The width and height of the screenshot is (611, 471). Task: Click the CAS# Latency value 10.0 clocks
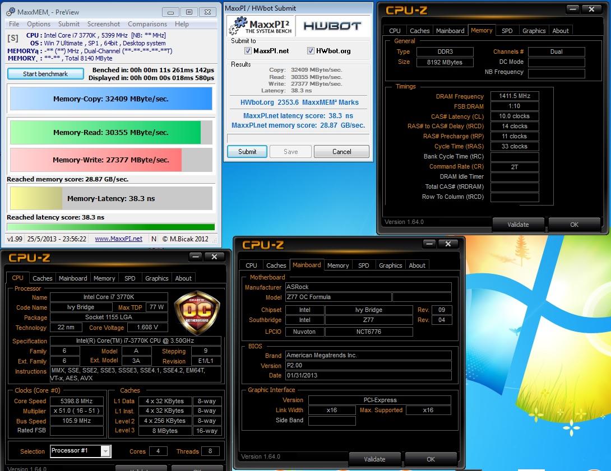tap(515, 116)
